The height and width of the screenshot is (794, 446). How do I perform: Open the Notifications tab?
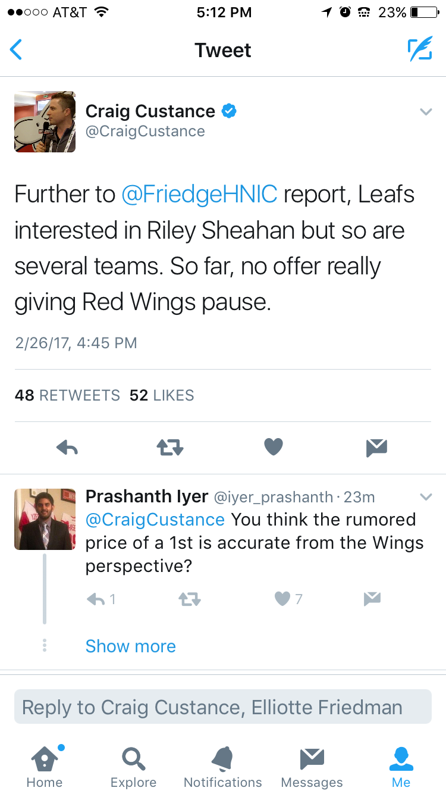pyautogui.click(x=223, y=767)
